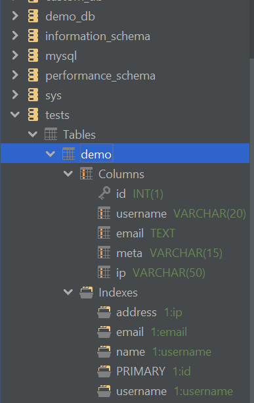
Task: Collapse the demo table chevron
Action: [x=51, y=154]
